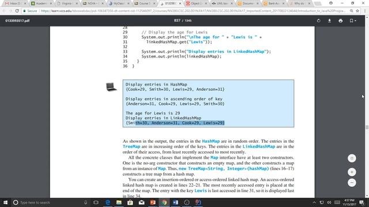
Task: Switch to the Bank Acc tab
Action: [x=273, y=3]
